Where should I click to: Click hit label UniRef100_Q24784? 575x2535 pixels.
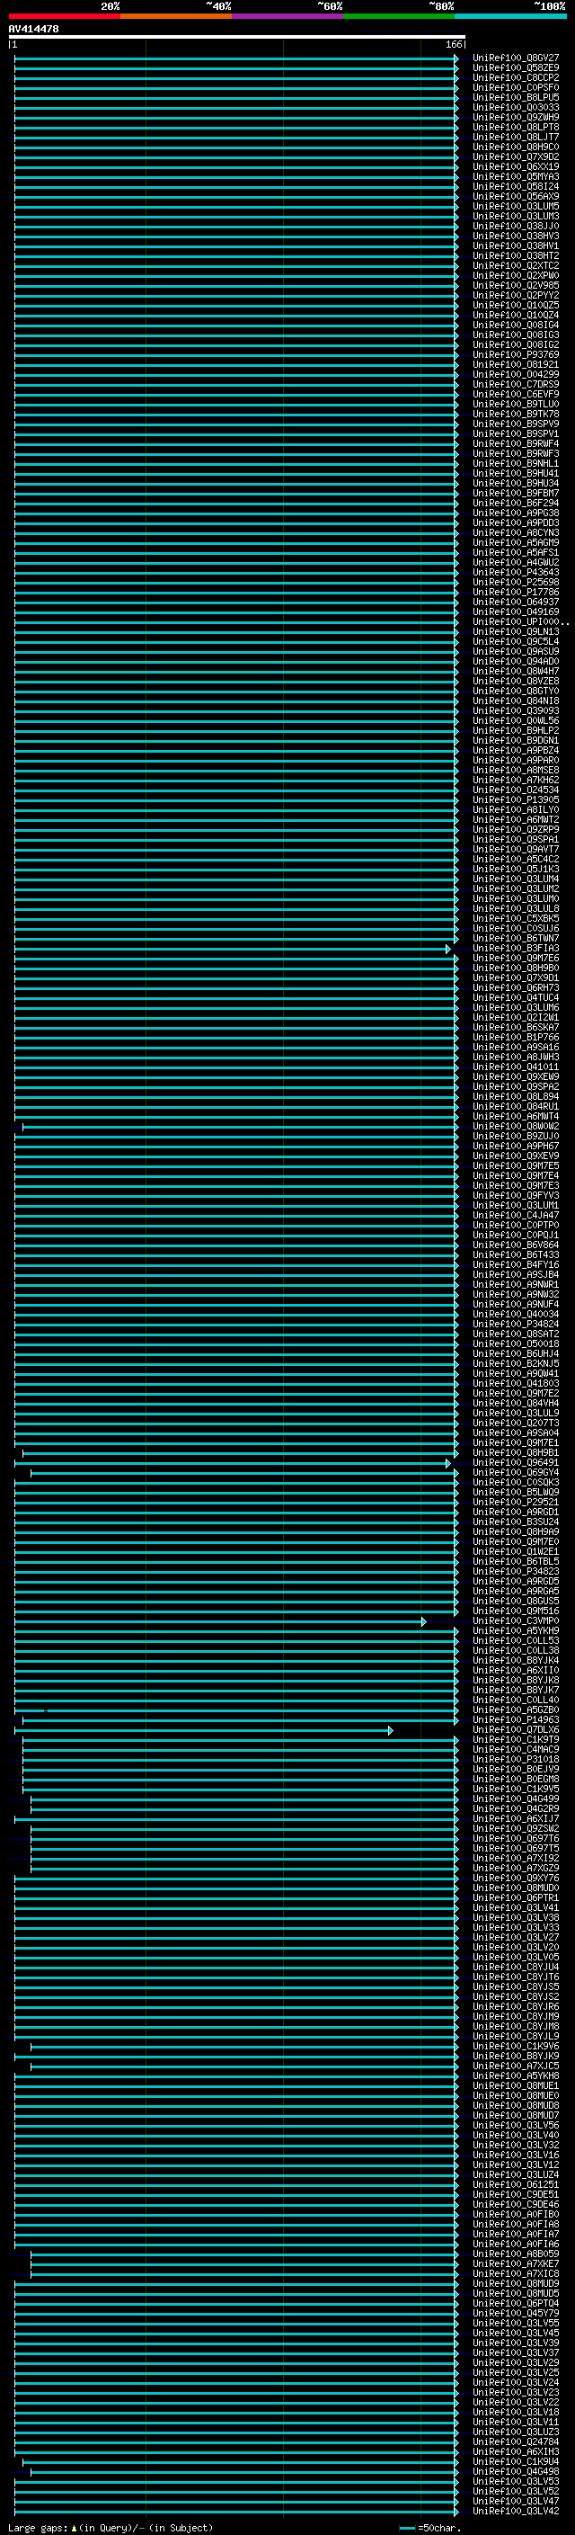point(516,2442)
